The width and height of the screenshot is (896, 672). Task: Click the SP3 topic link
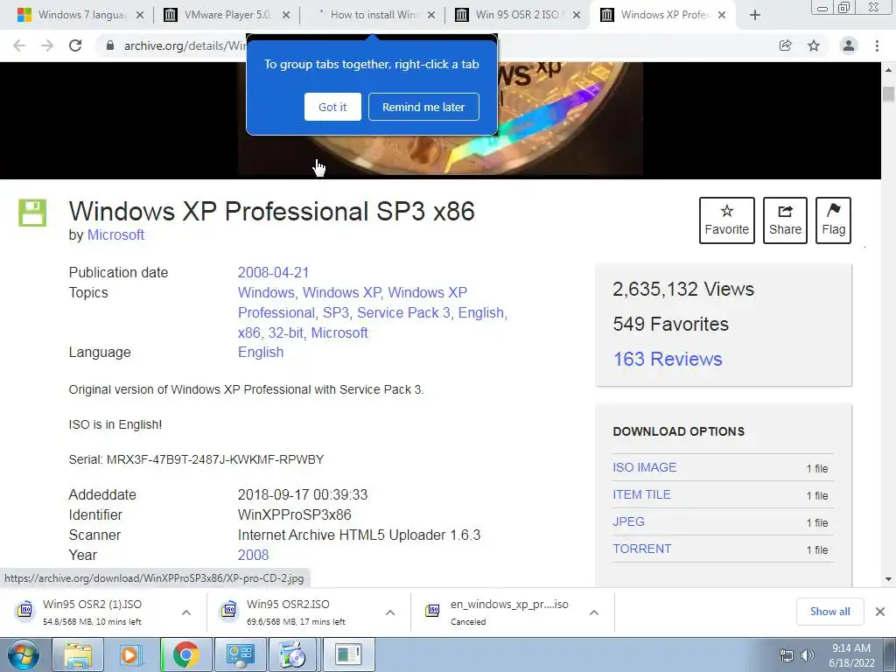pyautogui.click(x=335, y=312)
